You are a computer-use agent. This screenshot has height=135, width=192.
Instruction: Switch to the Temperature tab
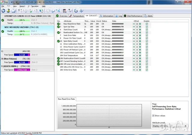[76, 16]
